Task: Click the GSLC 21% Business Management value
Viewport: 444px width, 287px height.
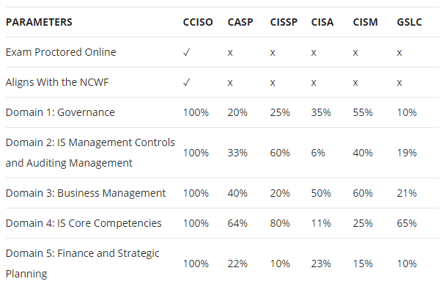Action: 407,193
